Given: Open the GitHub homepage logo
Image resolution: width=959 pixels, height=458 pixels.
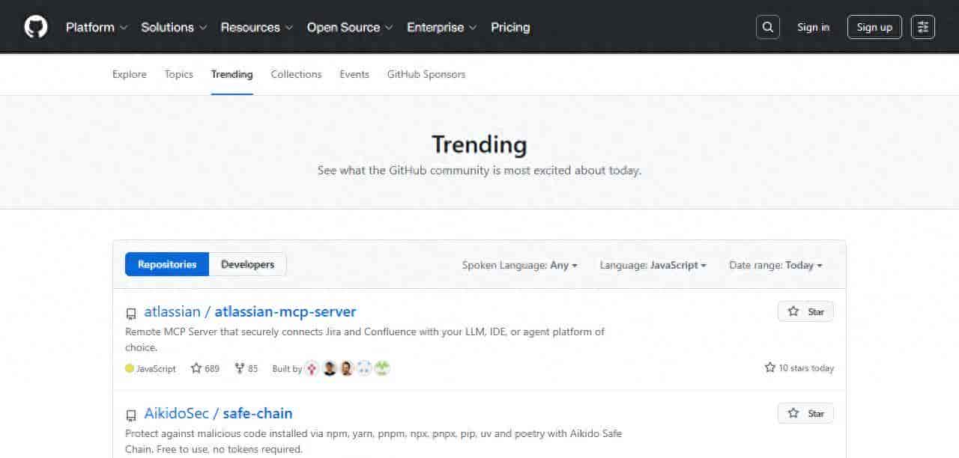Looking at the screenshot, I should tap(35, 27).
